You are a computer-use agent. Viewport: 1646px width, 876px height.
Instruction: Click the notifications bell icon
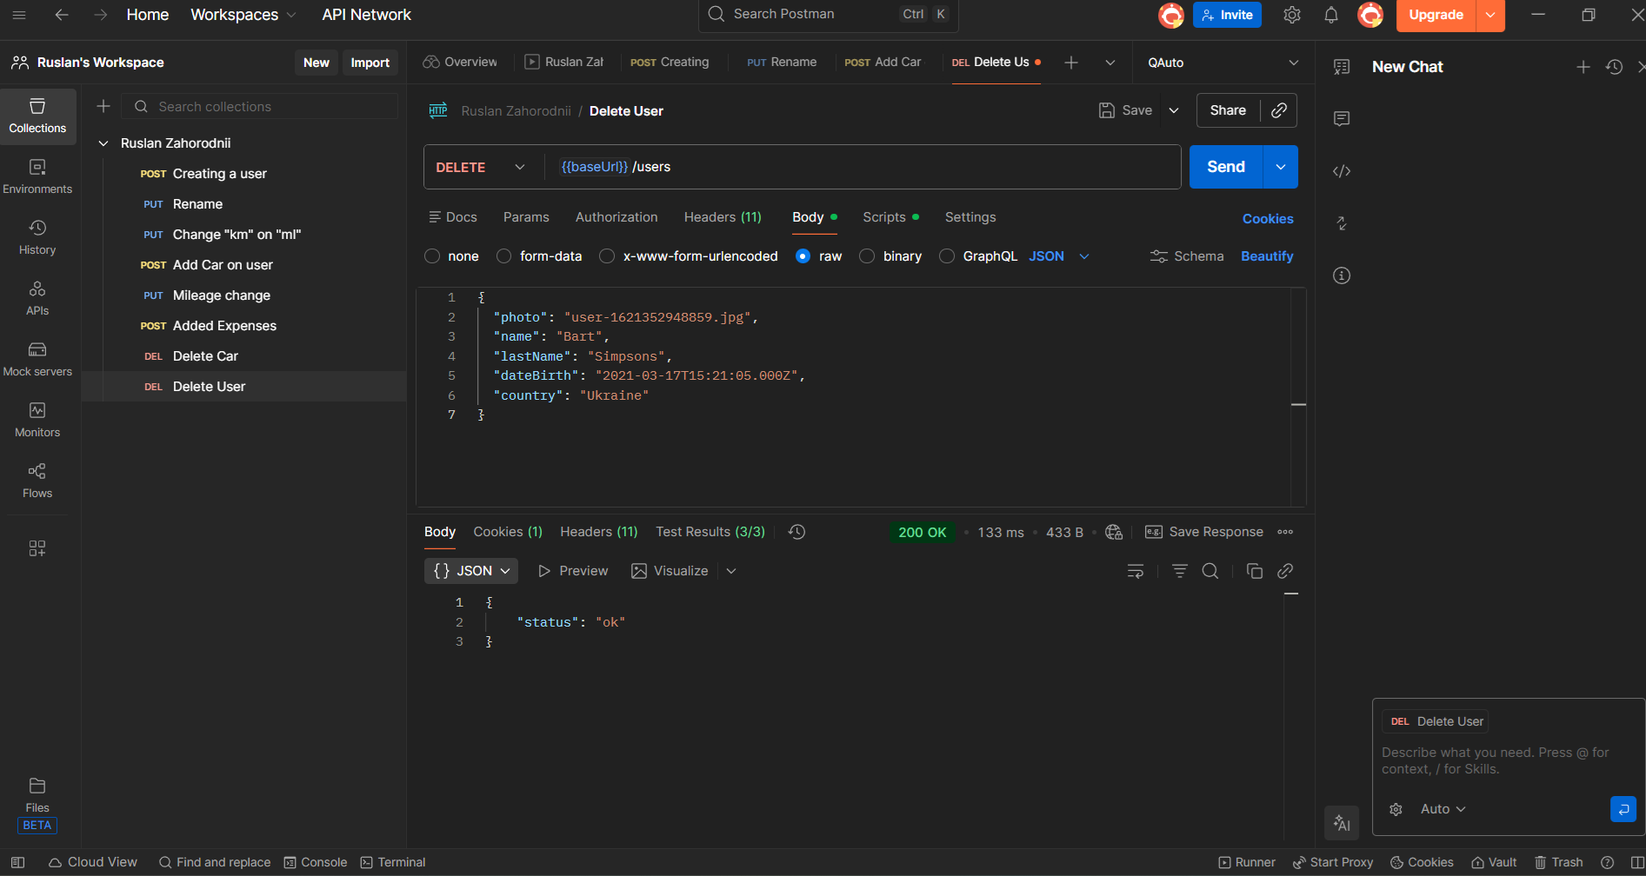1330,15
